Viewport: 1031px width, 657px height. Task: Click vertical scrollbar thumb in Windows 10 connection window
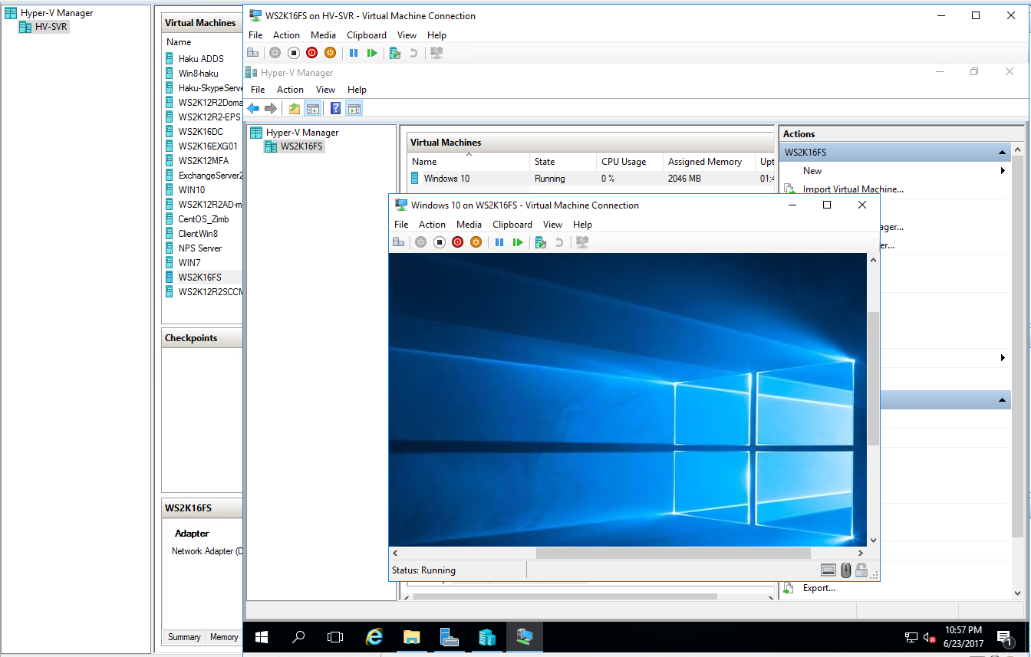tap(873, 378)
